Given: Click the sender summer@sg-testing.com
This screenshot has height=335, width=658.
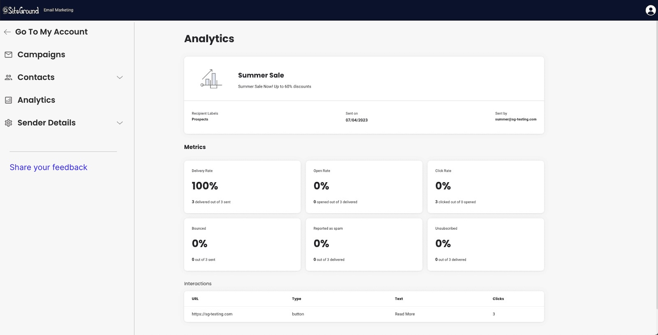Looking at the screenshot, I should tap(516, 119).
